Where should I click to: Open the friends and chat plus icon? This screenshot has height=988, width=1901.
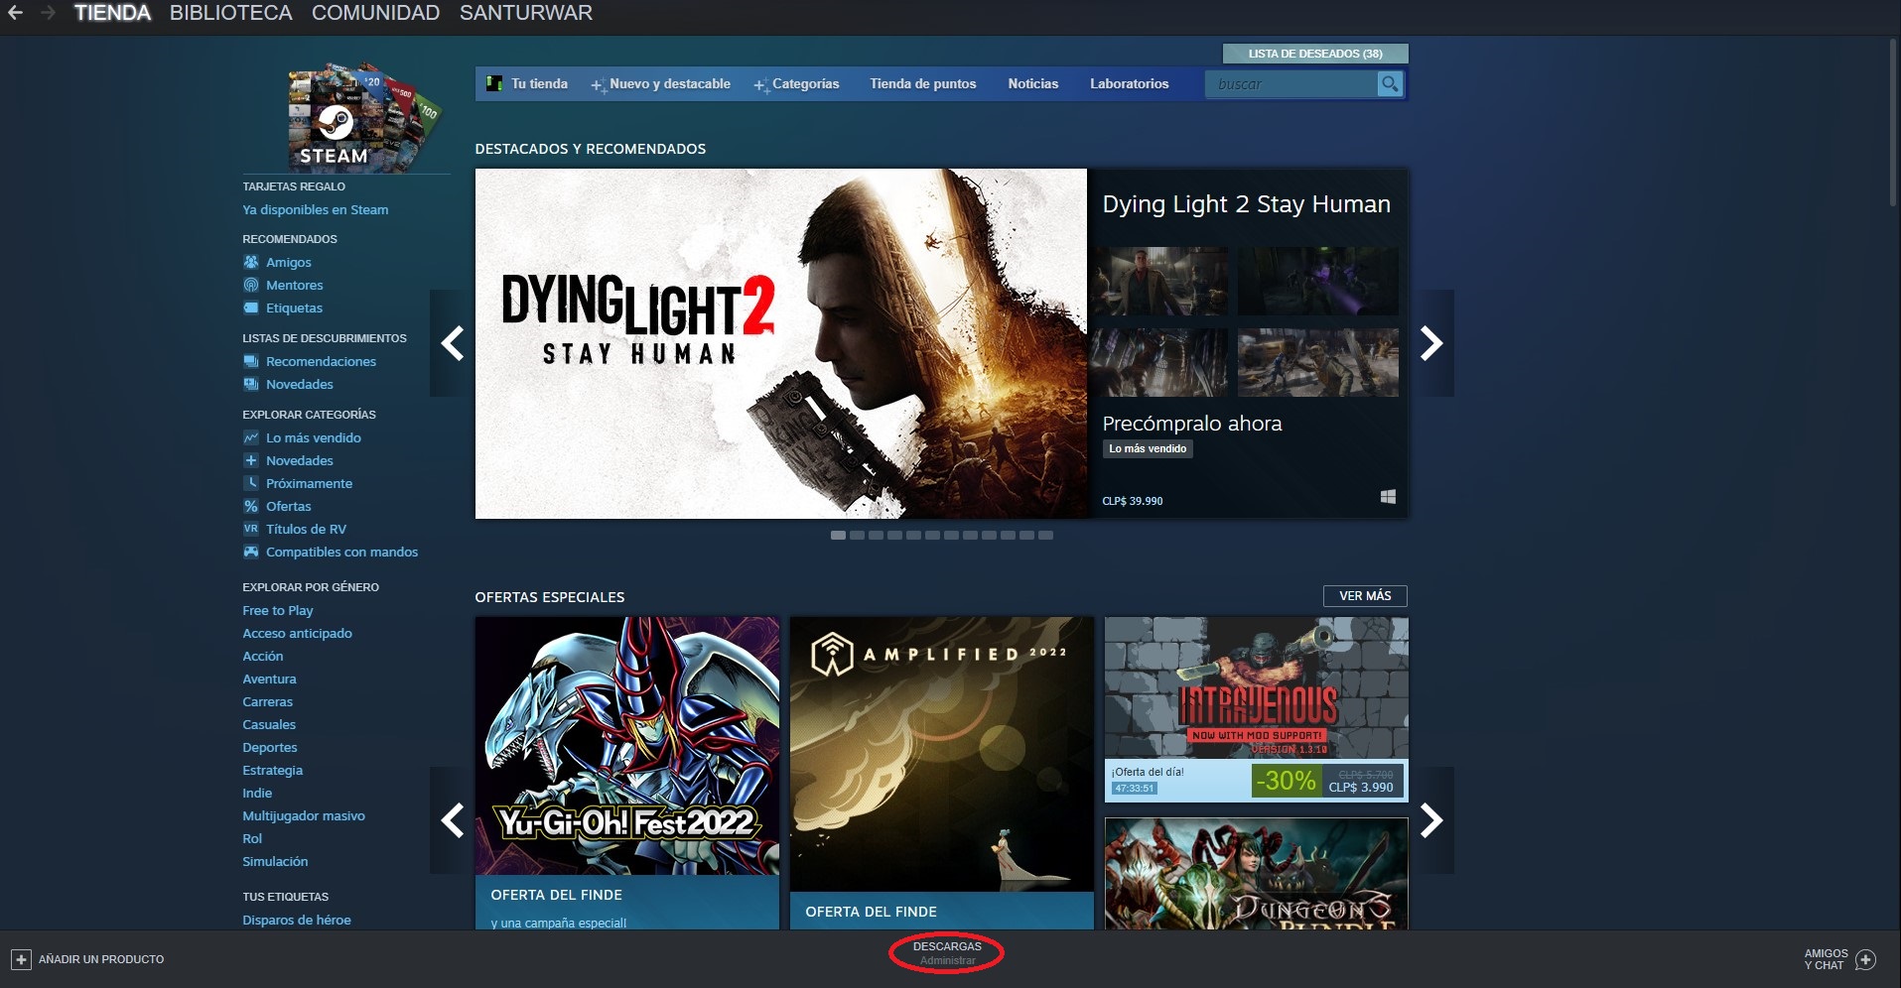(x=1865, y=959)
